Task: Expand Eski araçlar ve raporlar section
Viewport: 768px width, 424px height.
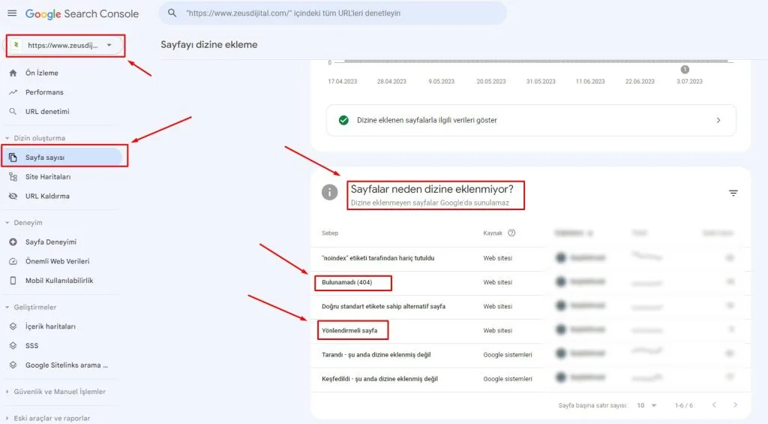Action: (47, 418)
